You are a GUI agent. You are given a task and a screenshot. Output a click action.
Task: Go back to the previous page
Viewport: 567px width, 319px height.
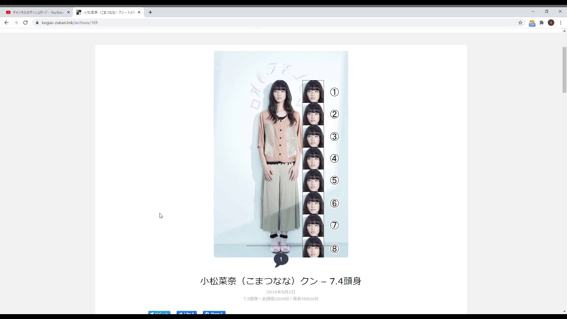pos(6,22)
